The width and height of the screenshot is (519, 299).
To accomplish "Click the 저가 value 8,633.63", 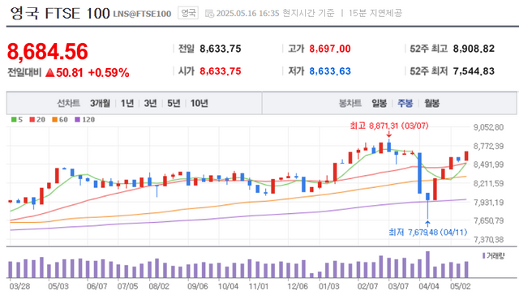I will pos(330,71).
